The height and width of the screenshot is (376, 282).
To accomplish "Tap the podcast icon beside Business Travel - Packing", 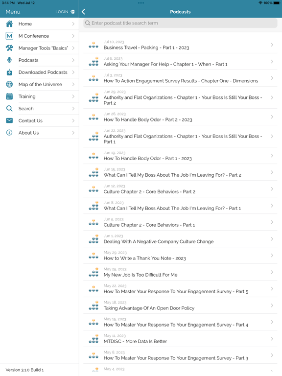I will pyautogui.click(x=94, y=45).
